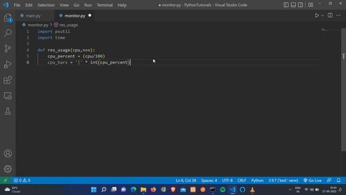Screen dimensions: 346x195
Task: Open the Terminal menu
Action: pos(104,5)
